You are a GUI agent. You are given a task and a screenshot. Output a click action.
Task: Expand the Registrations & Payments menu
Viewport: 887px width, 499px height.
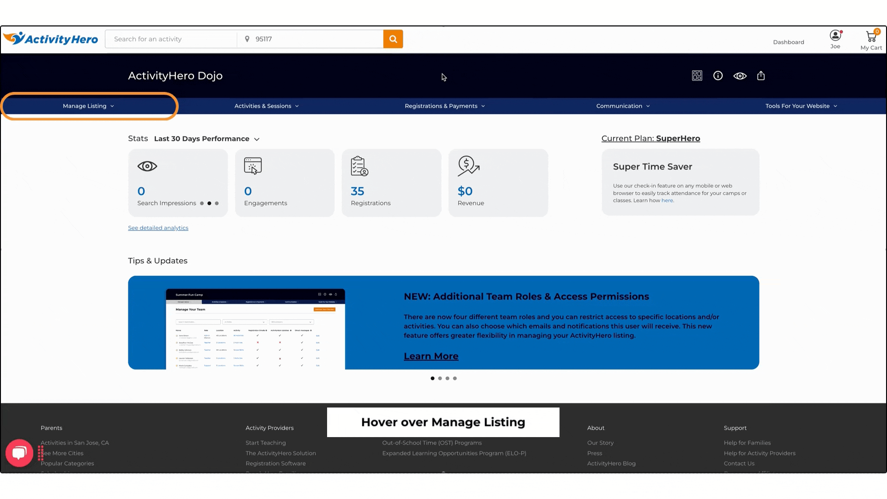445,105
